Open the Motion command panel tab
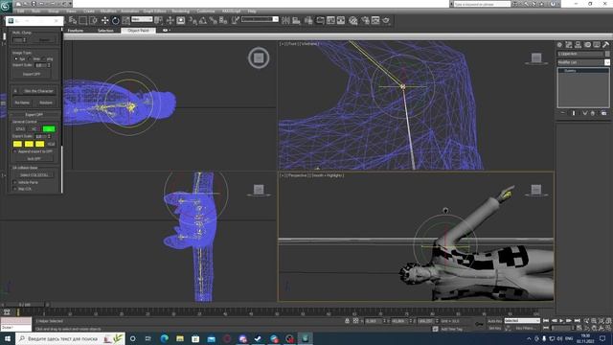This screenshot has height=345, width=613. tap(587, 45)
